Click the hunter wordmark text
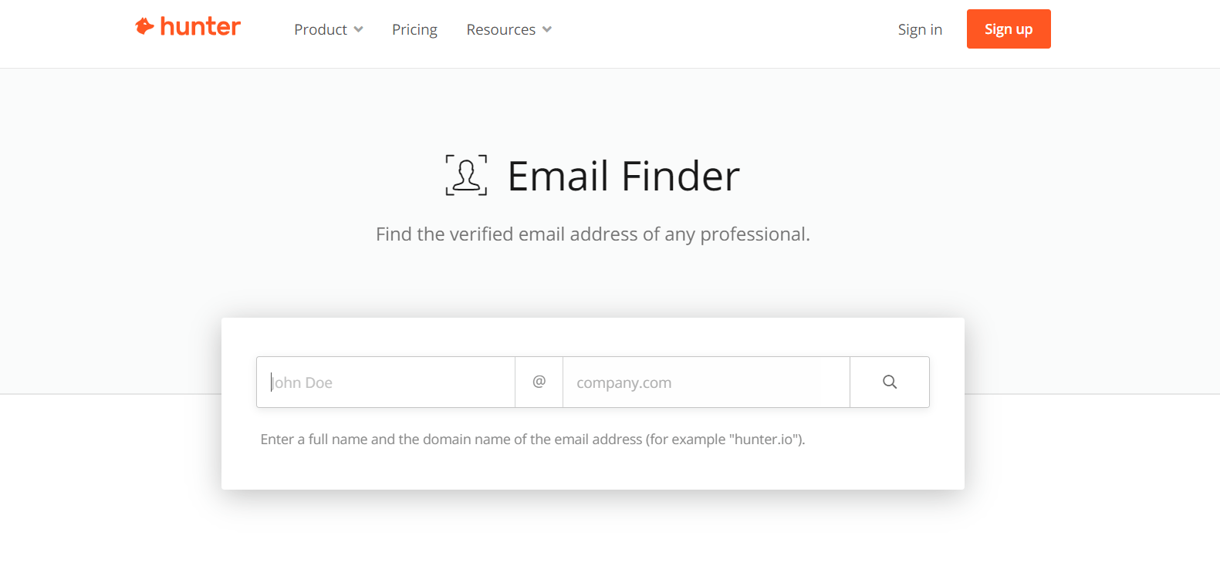 (x=201, y=26)
